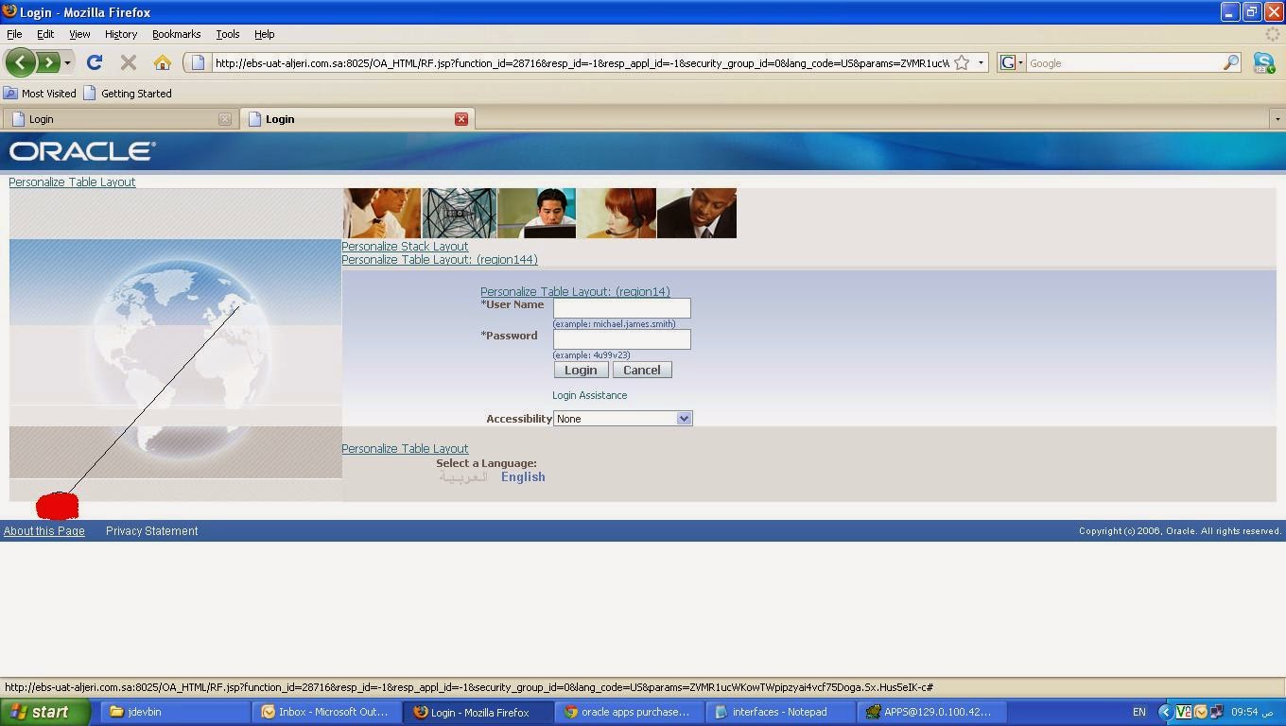Open the Getting Started bookmark
The width and height of the screenshot is (1286, 726).
click(128, 94)
